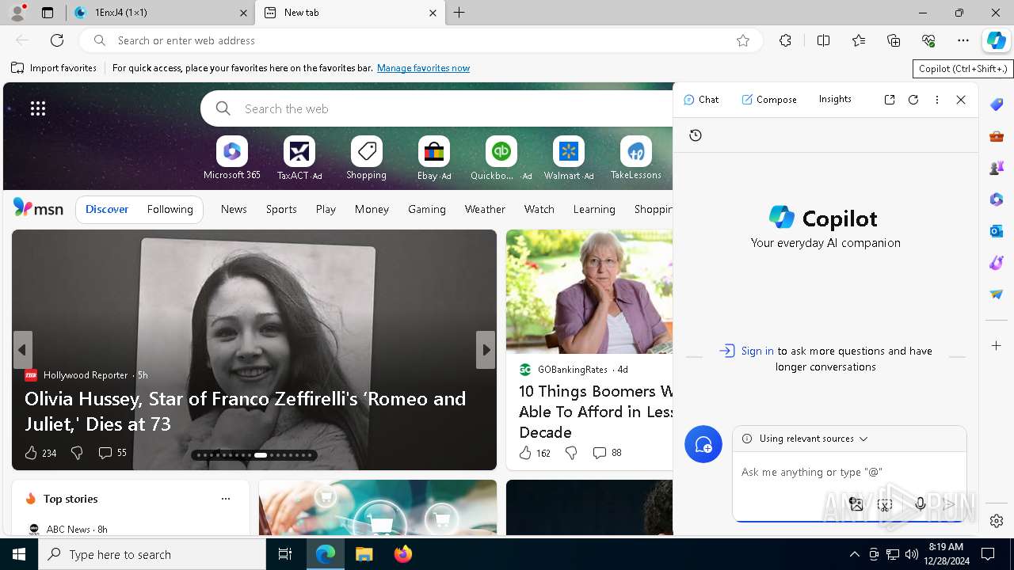Like the GOBankingRates Boomers article
This screenshot has height=570, width=1014.
tap(525, 453)
